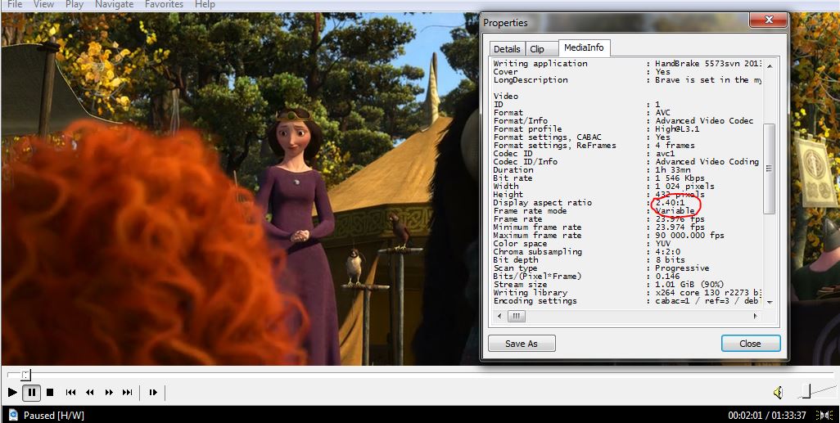The height and width of the screenshot is (423, 840).
Task: Click the Scan type Progressive value
Action: point(682,268)
